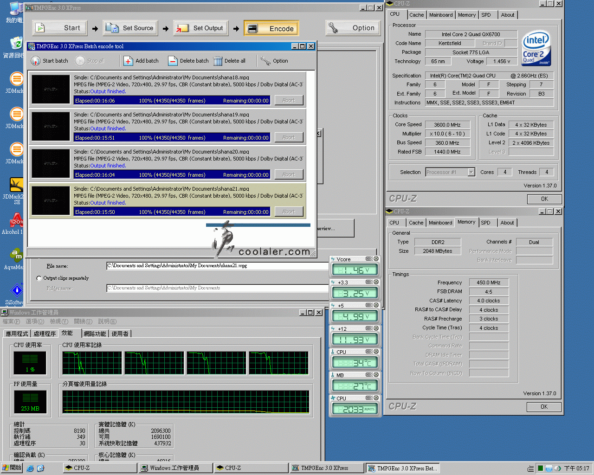Image resolution: width=594 pixels, height=475 pixels.
Task: Close the Vcore voltage monitor panel
Action: (376, 259)
